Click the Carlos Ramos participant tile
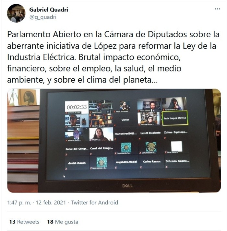Image resolution: width=227 pixels, height=231 pixels. [x=152, y=162]
